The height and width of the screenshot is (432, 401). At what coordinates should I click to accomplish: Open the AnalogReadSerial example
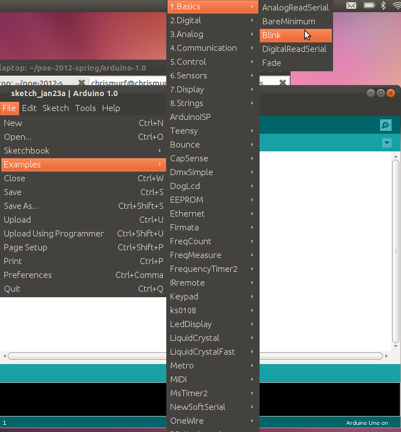tap(296, 8)
